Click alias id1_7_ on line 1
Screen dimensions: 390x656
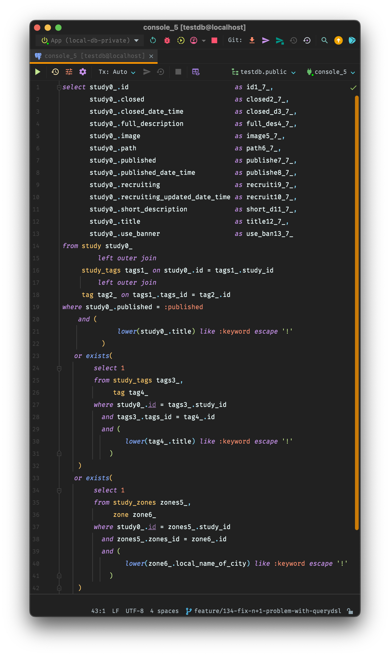coord(258,87)
